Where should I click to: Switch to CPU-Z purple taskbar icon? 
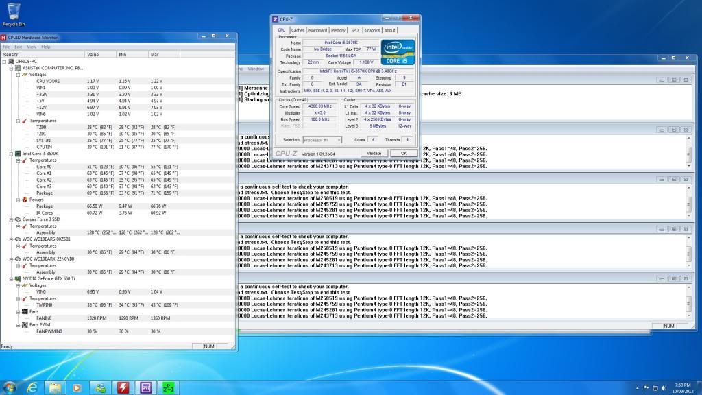coord(146,387)
